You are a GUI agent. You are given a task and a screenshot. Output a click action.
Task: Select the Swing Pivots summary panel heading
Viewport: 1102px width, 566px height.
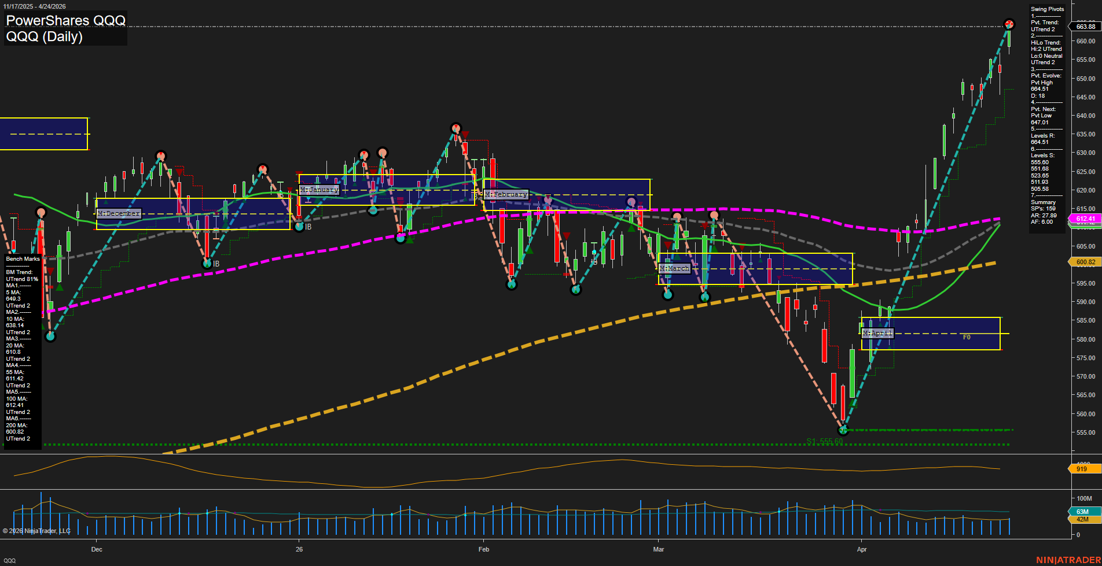click(1047, 9)
